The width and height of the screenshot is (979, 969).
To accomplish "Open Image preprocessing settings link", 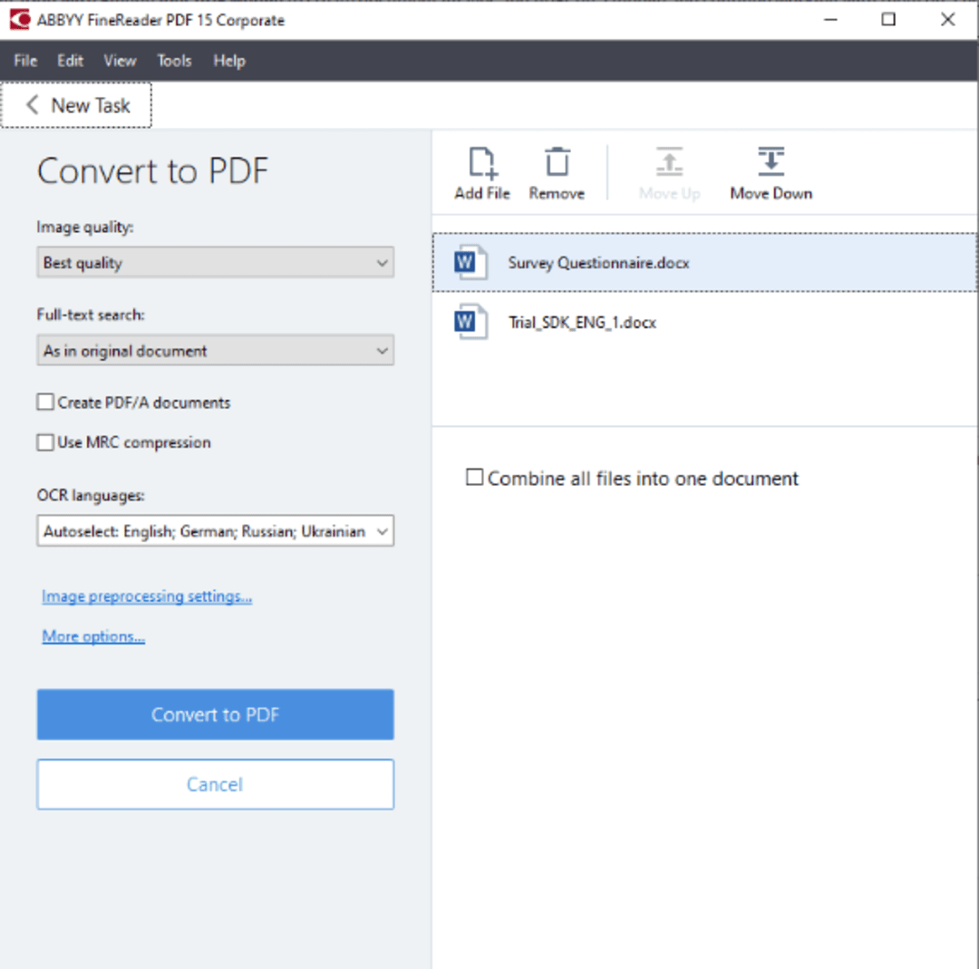I will tap(147, 596).
